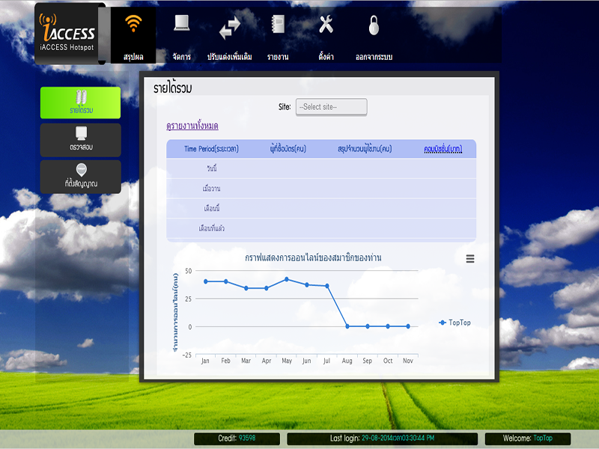Click the Jul data point on chart

click(x=327, y=286)
